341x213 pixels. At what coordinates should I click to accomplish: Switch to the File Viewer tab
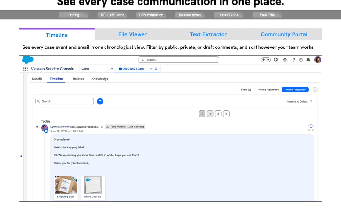(133, 34)
